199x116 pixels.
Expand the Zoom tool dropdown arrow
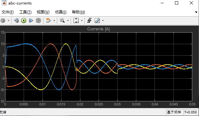[x=68, y=20]
